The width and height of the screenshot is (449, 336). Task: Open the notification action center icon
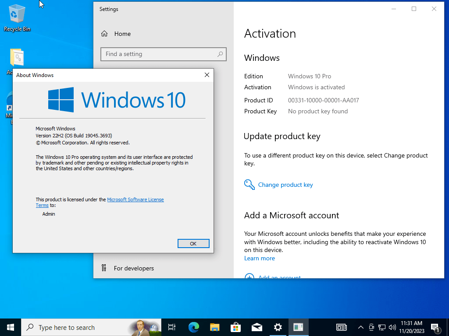pyautogui.click(x=435, y=327)
